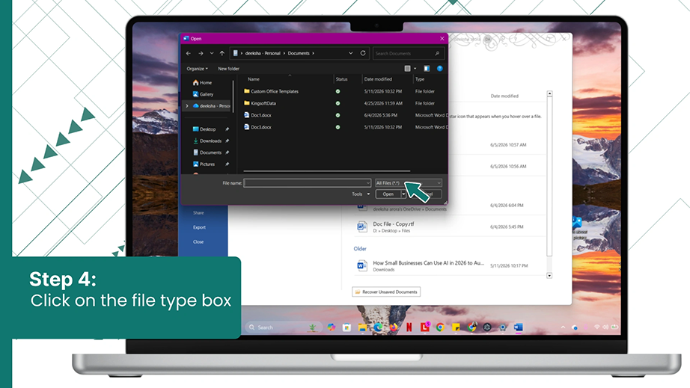
Task: Open Sticky Notes from the taskbar
Action: pos(456,327)
